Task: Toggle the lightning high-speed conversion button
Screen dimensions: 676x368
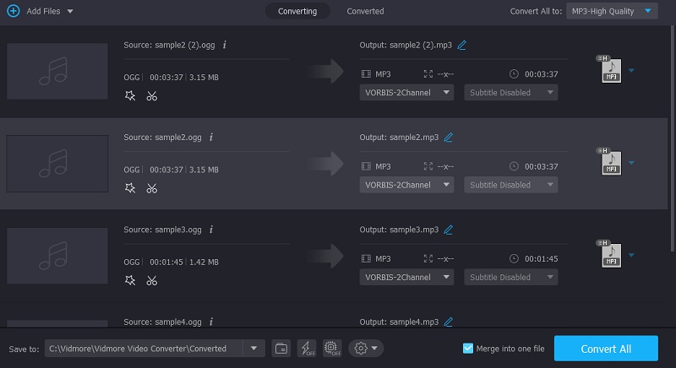Action: [x=307, y=348]
